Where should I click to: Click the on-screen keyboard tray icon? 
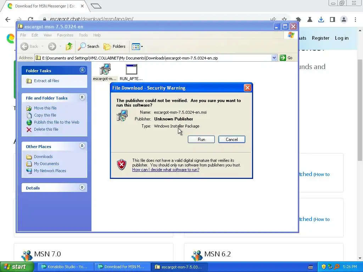coord(311,267)
